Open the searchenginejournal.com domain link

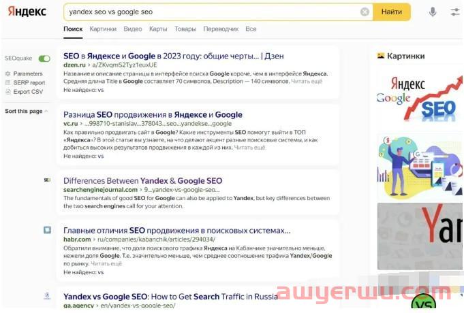click(100, 189)
